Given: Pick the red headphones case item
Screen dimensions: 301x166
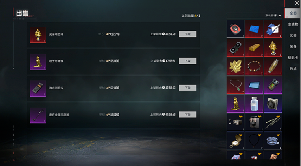Looking at the screenshot, I should click(235, 29).
